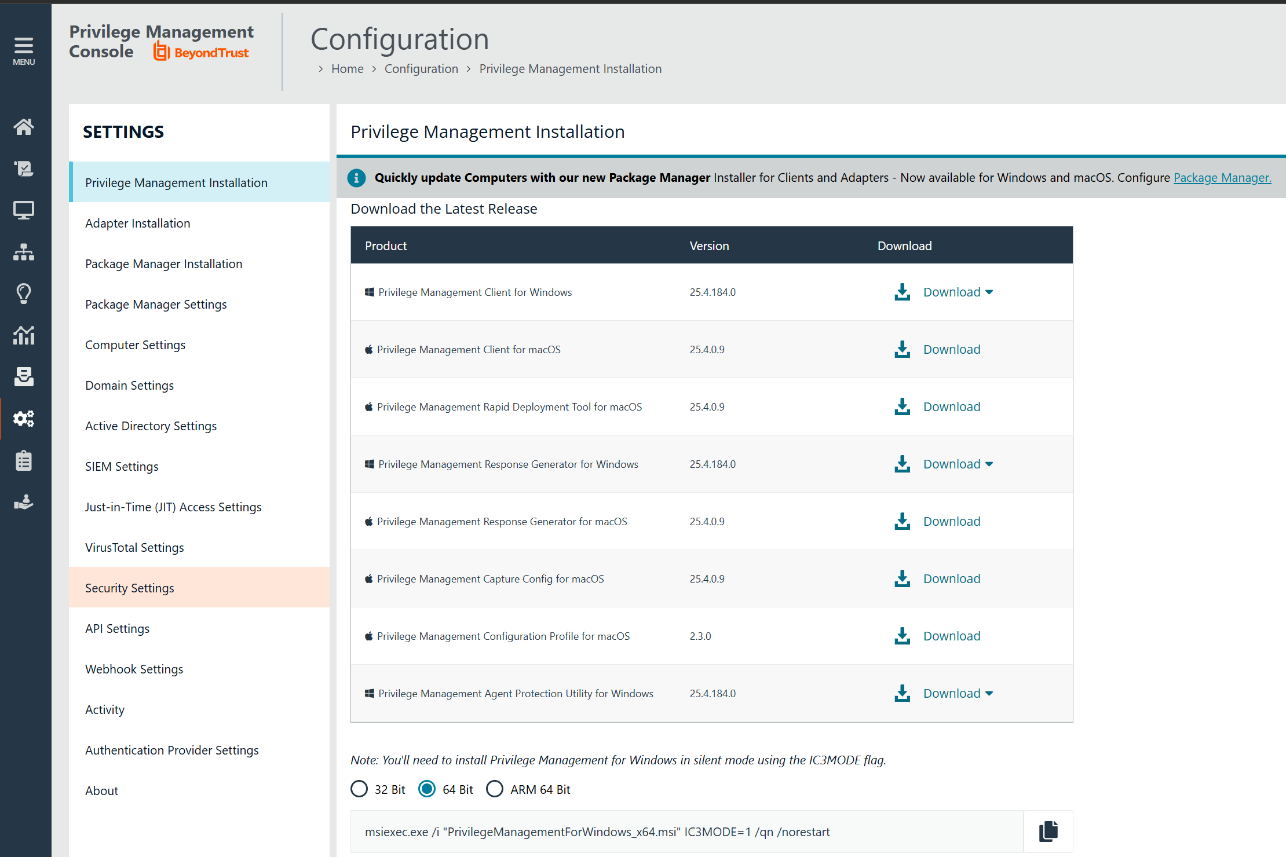
Task: Open the Home icon in sidebar
Action: click(x=24, y=126)
